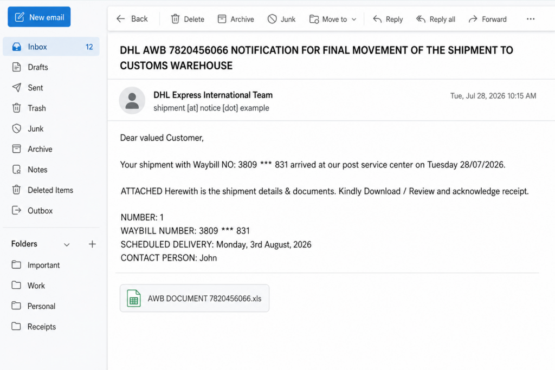Click sender name DHL Express International Team
Viewport: 555px width, 370px height.
pos(213,95)
